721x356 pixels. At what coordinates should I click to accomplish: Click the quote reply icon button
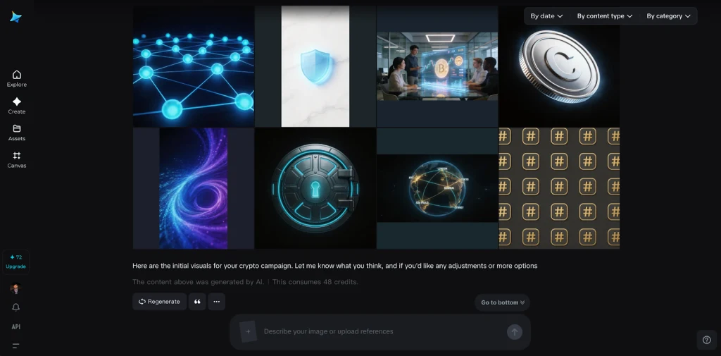tap(197, 302)
